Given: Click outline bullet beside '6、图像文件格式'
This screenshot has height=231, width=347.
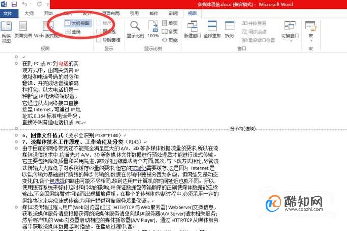Looking at the screenshot, I should point(16,135).
